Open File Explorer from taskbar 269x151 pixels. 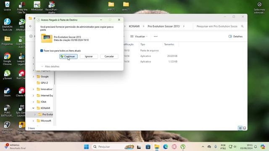click(x=157, y=147)
